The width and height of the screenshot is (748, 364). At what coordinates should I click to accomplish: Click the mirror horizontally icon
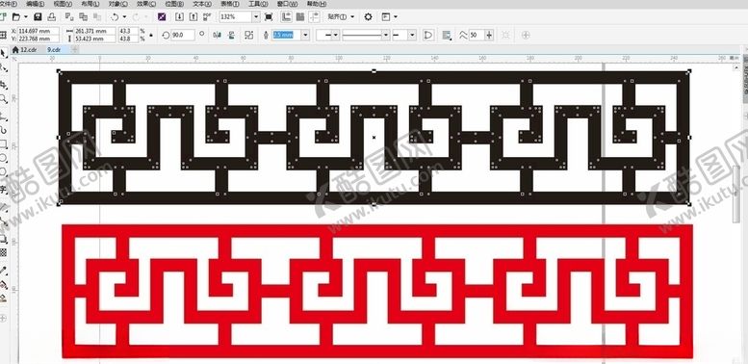[x=217, y=35]
